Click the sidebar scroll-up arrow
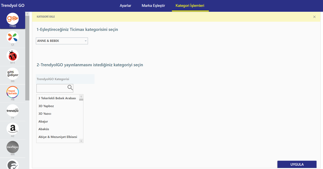This screenshot has width=323, height=169. tap(27, 14)
